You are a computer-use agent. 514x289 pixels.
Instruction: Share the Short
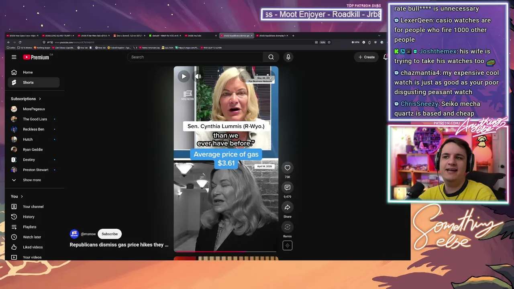pyautogui.click(x=288, y=207)
